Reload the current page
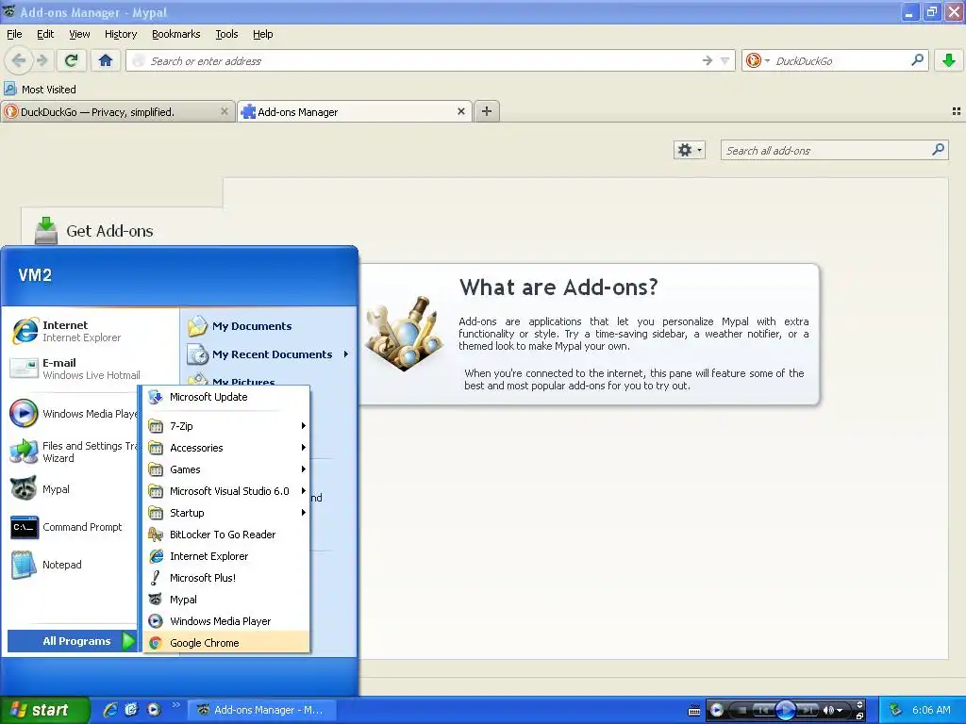The width and height of the screenshot is (966, 724). pyautogui.click(x=72, y=60)
